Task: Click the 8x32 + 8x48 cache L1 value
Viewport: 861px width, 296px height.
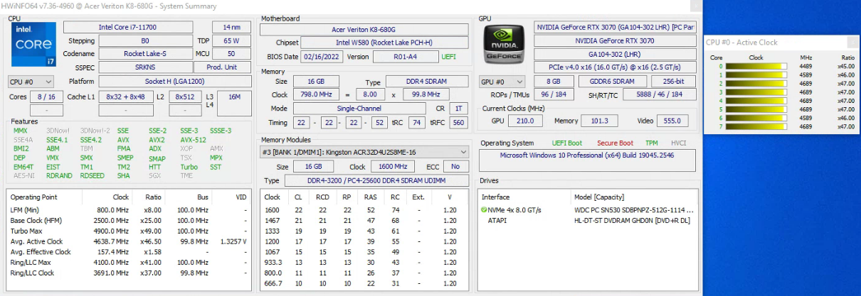Action: 126,97
